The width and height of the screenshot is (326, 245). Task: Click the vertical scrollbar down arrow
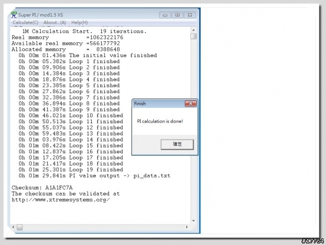coord(194,221)
